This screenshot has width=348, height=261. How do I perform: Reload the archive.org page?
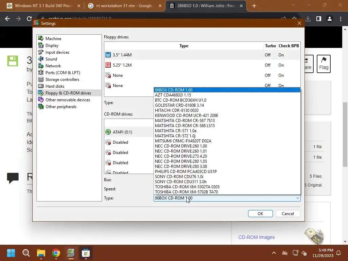coord(29,19)
